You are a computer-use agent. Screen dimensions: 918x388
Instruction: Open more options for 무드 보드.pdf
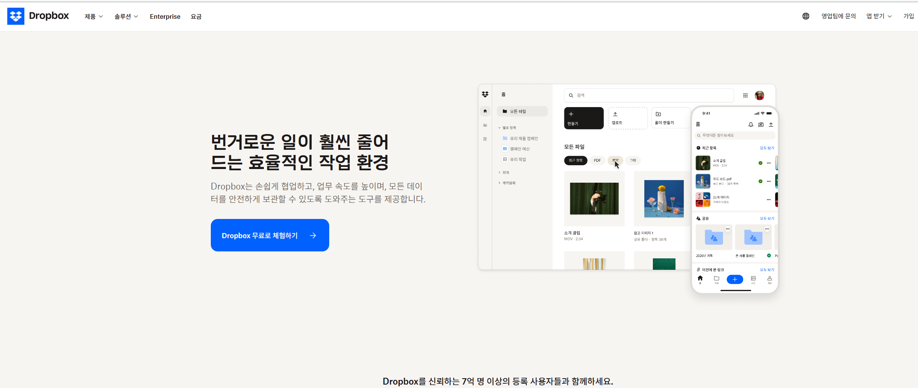[769, 181]
